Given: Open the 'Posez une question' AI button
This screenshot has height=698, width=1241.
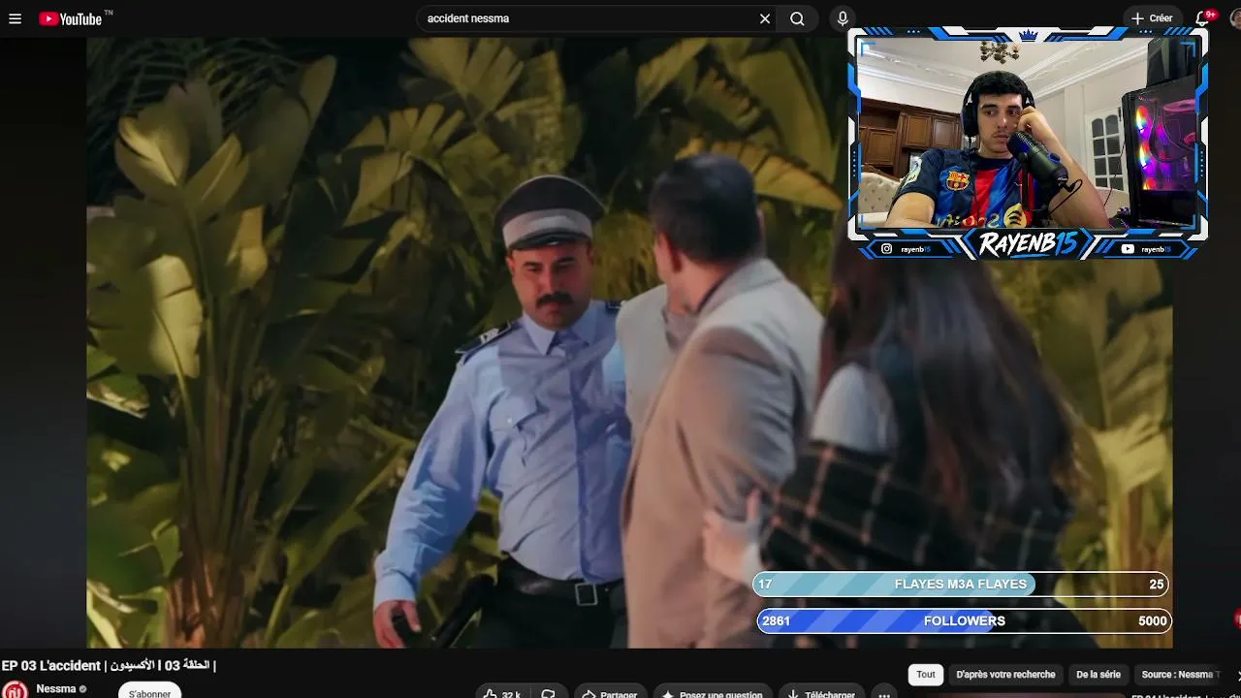Looking at the screenshot, I should 713,693.
